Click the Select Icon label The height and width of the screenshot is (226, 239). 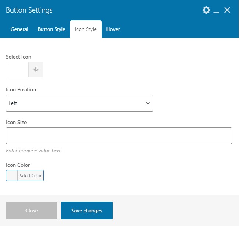pyautogui.click(x=18, y=57)
